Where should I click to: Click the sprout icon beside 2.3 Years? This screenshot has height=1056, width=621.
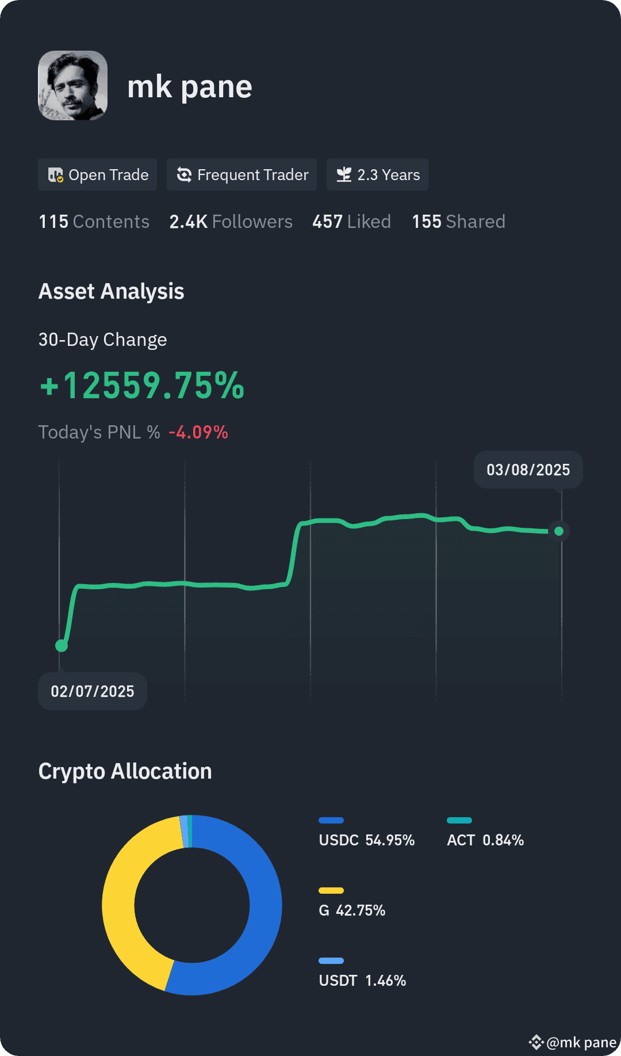click(x=344, y=175)
